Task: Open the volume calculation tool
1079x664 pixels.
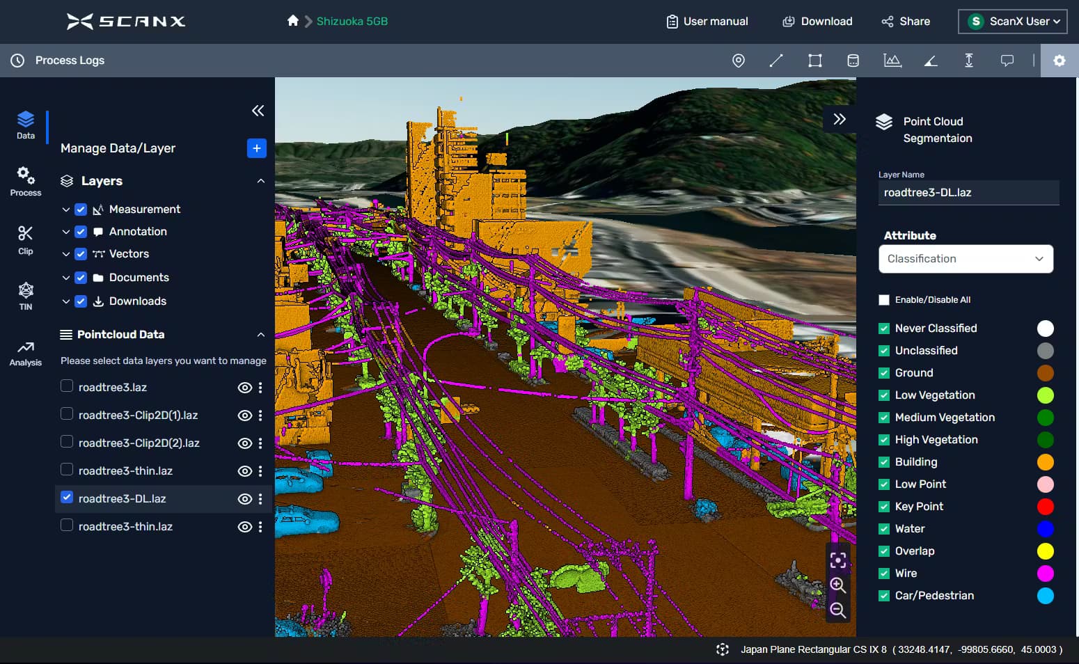Action: click(x=853, y=61)
